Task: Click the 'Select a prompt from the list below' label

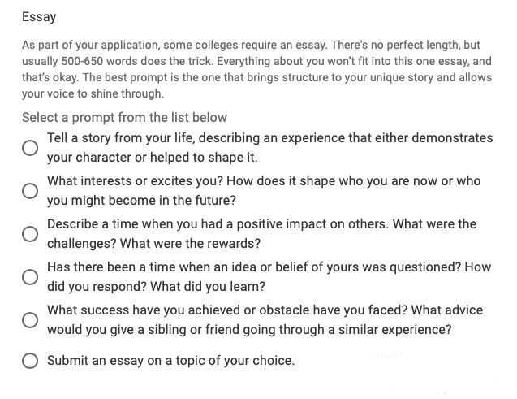Action: (124, 118)
